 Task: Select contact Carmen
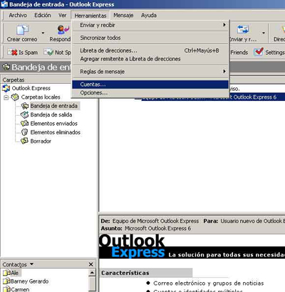pos(20,289)
